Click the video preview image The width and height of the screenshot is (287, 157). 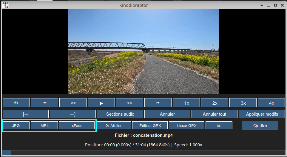[143, 51]
